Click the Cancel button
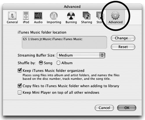The height and width of the screenshot is (120, 145). click(104, 108)
